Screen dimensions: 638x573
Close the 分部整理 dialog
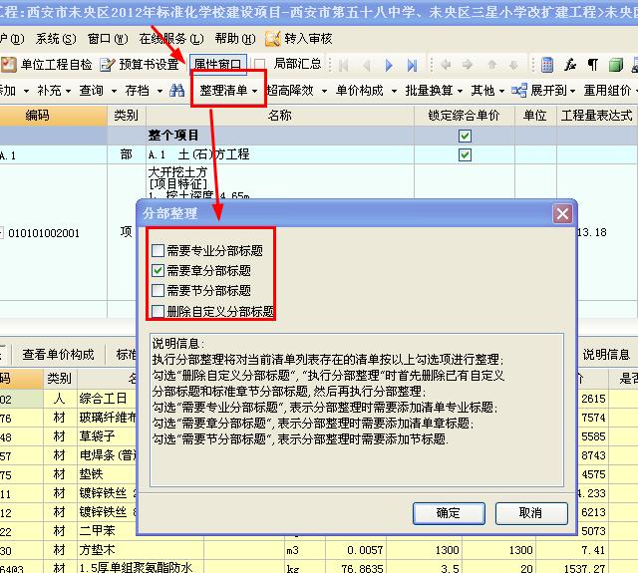pos(562,213)
